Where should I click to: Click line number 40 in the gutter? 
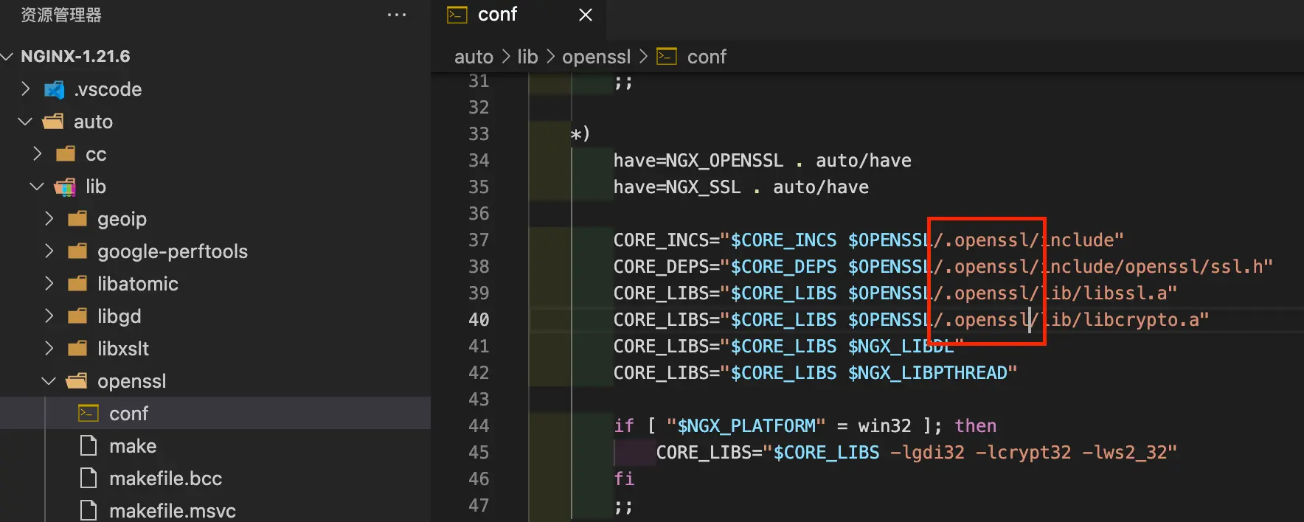coord(479,320)
